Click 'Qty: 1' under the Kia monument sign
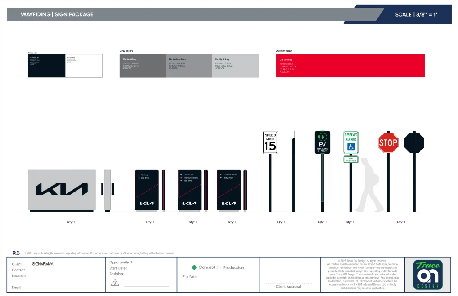The width and height of the screenshot is (458, 296). (x=71, y=222)
